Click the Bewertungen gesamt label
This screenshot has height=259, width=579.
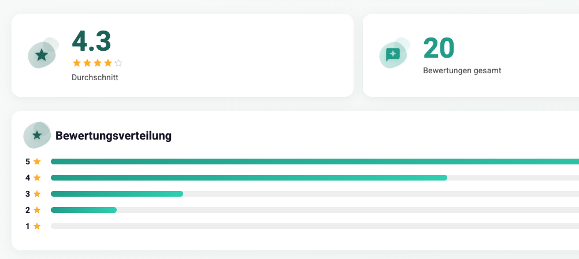click(x=462, y=70)
